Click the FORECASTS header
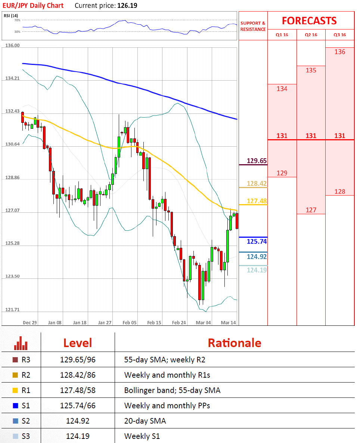This screenshot has width=357, height=443. tap(309, 21)
